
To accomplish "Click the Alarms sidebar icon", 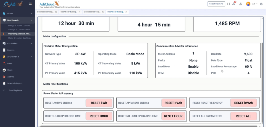I will [x=4, y=77].
